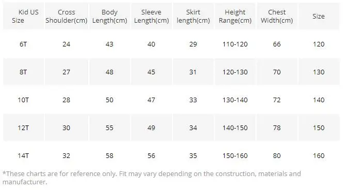
Task: Click the Body Length(cm) header
Action: pyautogui.click(x=110, y=16)
